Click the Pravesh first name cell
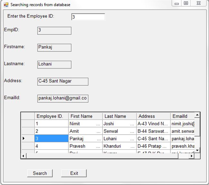Image resolution: width=209 pixels, height=185 pixels. click(x=85, y=146)
